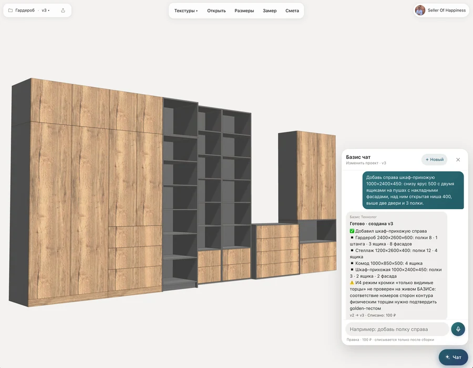This screenshot has width=473, height=368.
Task: Focus the 'Например: добавь полку справа' input
Action: point(397,329)
